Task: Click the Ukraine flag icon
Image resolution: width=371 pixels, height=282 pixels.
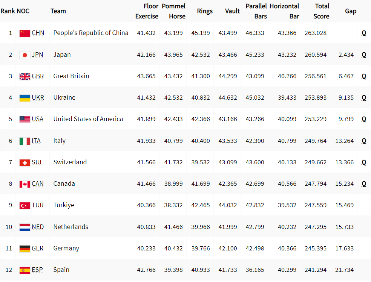Action: tap(25, 98)
